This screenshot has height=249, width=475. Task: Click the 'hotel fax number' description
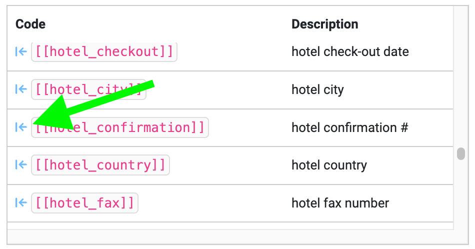(x=340, y=202)
